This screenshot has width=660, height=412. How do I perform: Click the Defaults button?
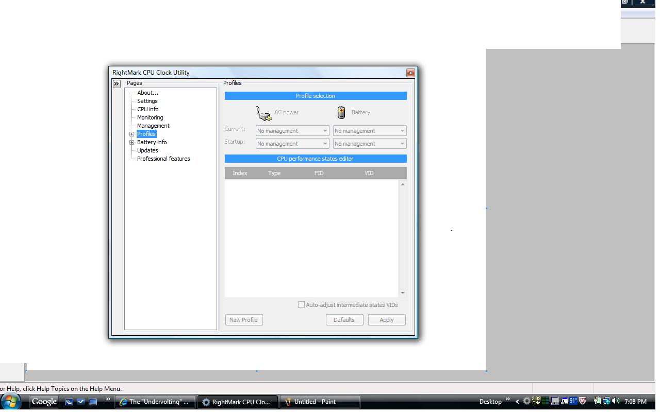pyautogui.click(x=344, y=320)
